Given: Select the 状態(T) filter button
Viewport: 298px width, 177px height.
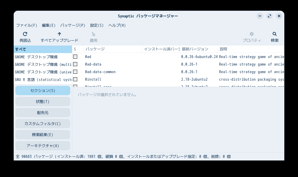Looking at the screenshot, I should [x=43, y=102].
